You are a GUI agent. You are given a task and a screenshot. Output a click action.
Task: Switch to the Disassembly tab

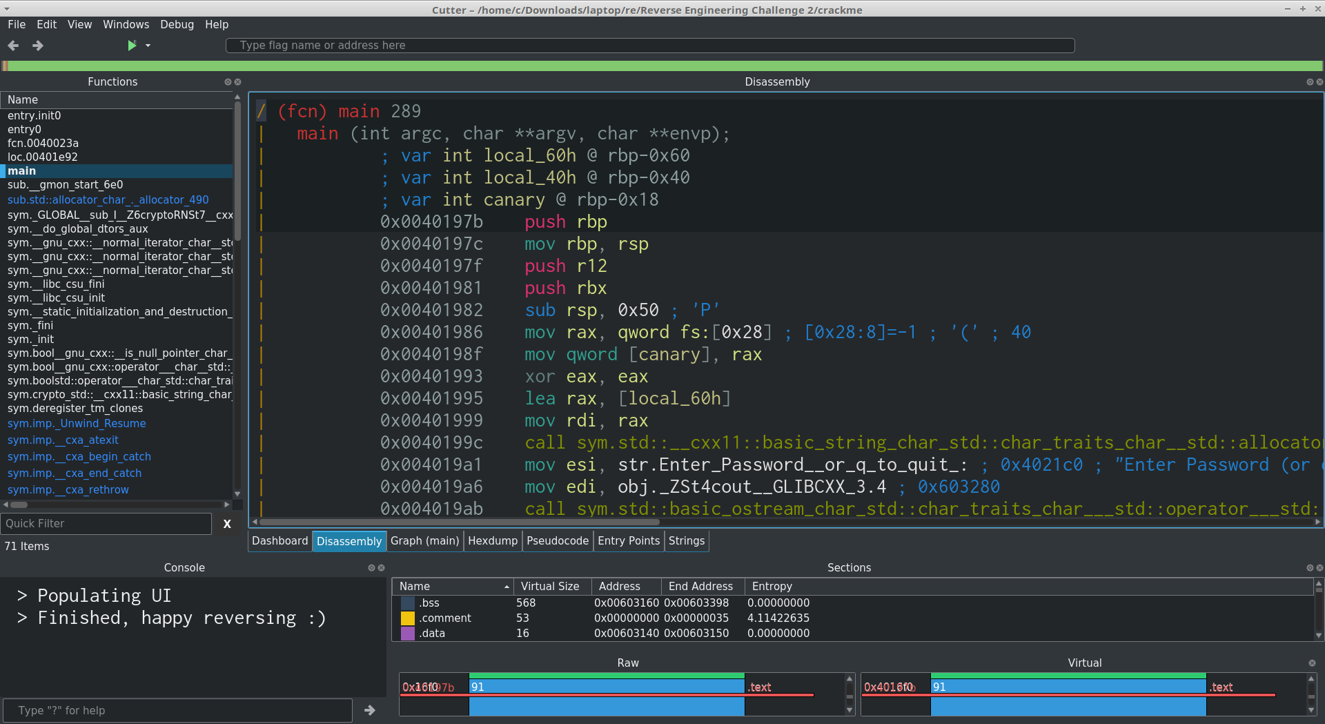(349, 541)
